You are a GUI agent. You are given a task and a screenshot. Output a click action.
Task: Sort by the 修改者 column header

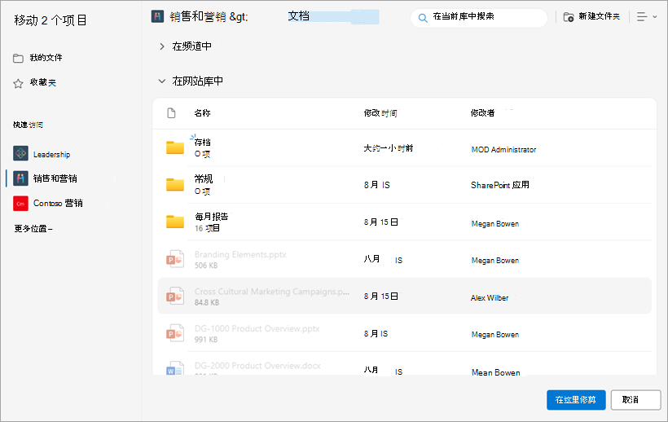pyautogui.click(x=483, y=113)
